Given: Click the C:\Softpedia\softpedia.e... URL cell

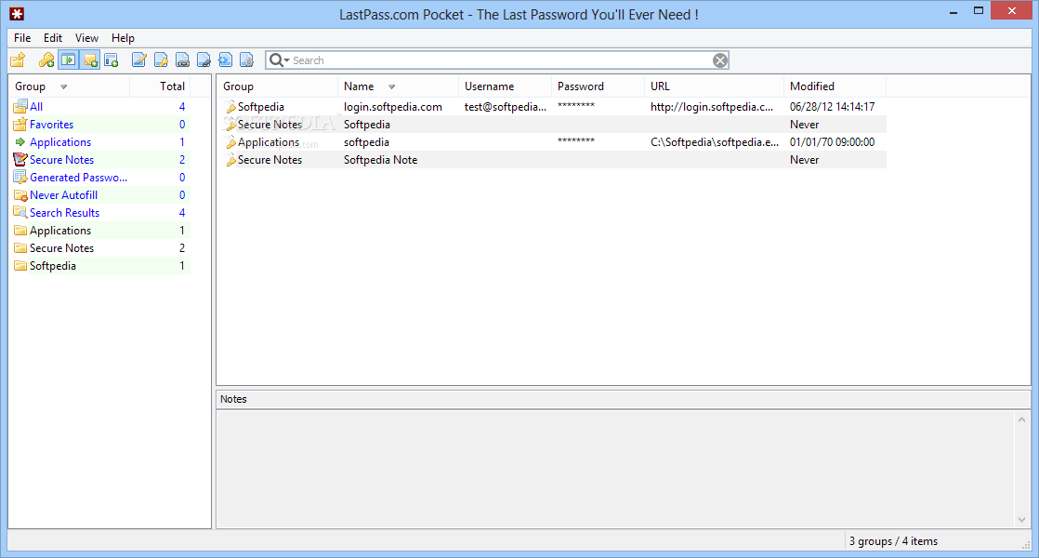Looking at the screenshot, I should pos(715,142).
